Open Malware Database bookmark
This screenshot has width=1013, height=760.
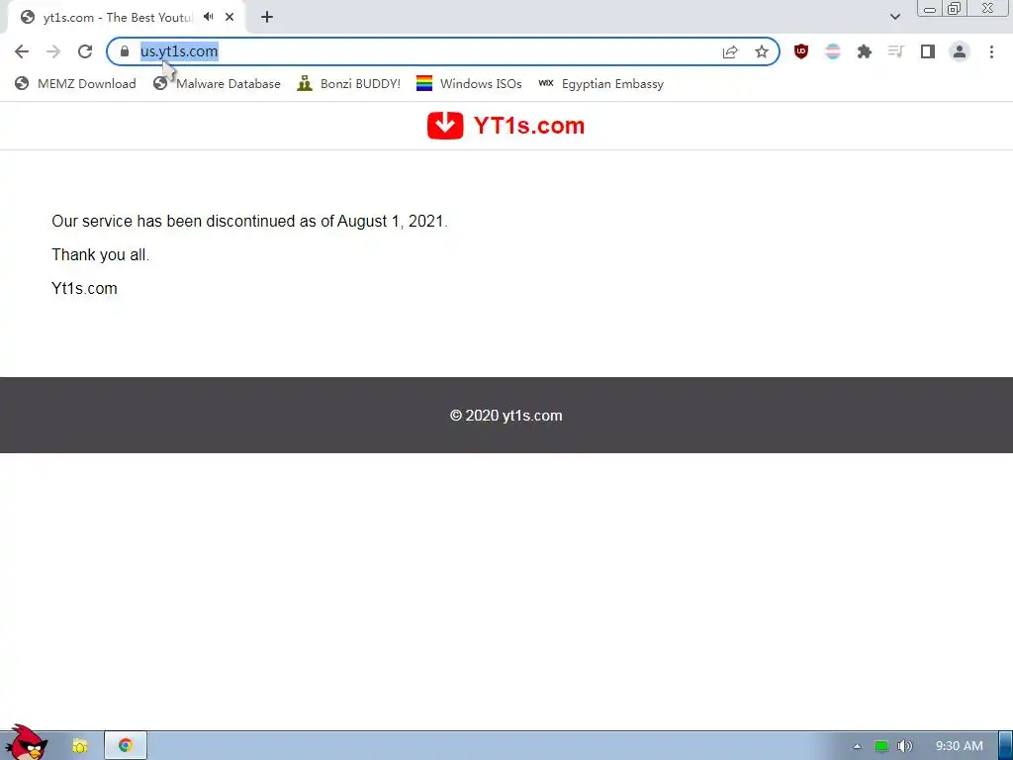(217, 83)
